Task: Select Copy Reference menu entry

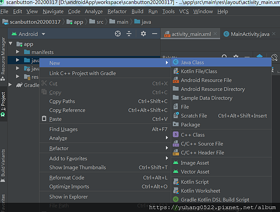Action: click(105, 110)
